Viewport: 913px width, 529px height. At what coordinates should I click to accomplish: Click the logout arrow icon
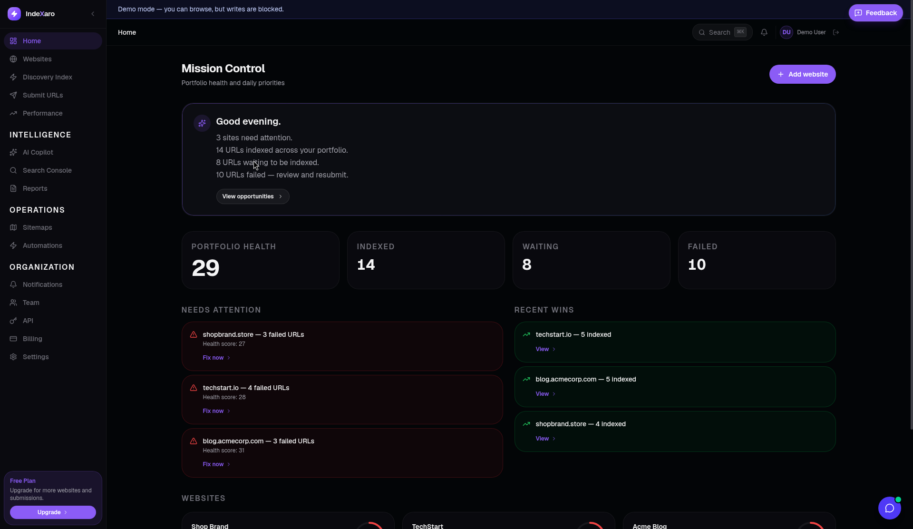coord(836,32)
